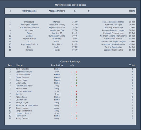Image resolution: width=141 pixels, height=130 pixels.
Task: Click the 'Current Rankings' heading
Action: [x=70, y=62]
